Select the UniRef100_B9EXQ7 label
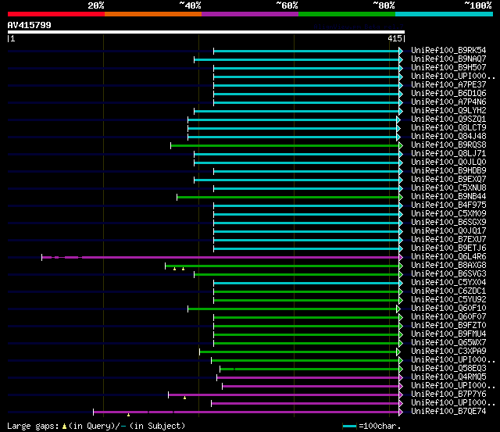This screenshot has height=432, width=500. (448, 180)
